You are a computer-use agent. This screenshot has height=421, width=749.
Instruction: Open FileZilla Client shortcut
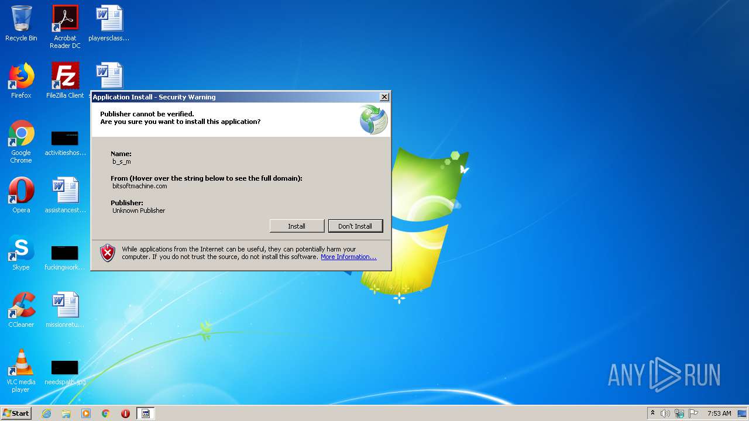click(x=65, y=81)
